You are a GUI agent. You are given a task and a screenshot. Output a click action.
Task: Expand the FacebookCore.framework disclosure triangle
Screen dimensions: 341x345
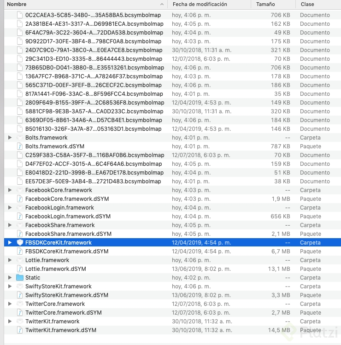(10, 190)
